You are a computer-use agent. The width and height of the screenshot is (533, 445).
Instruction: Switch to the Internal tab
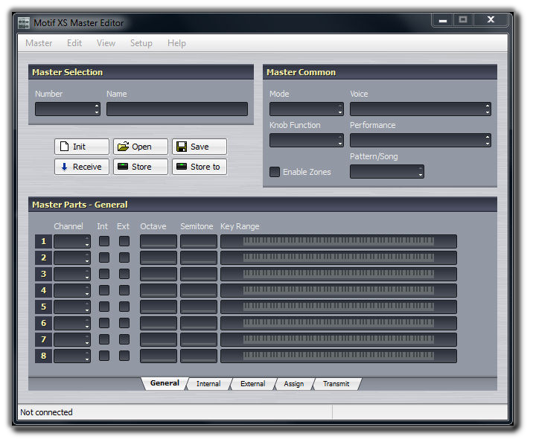click(x=208, y=384)
